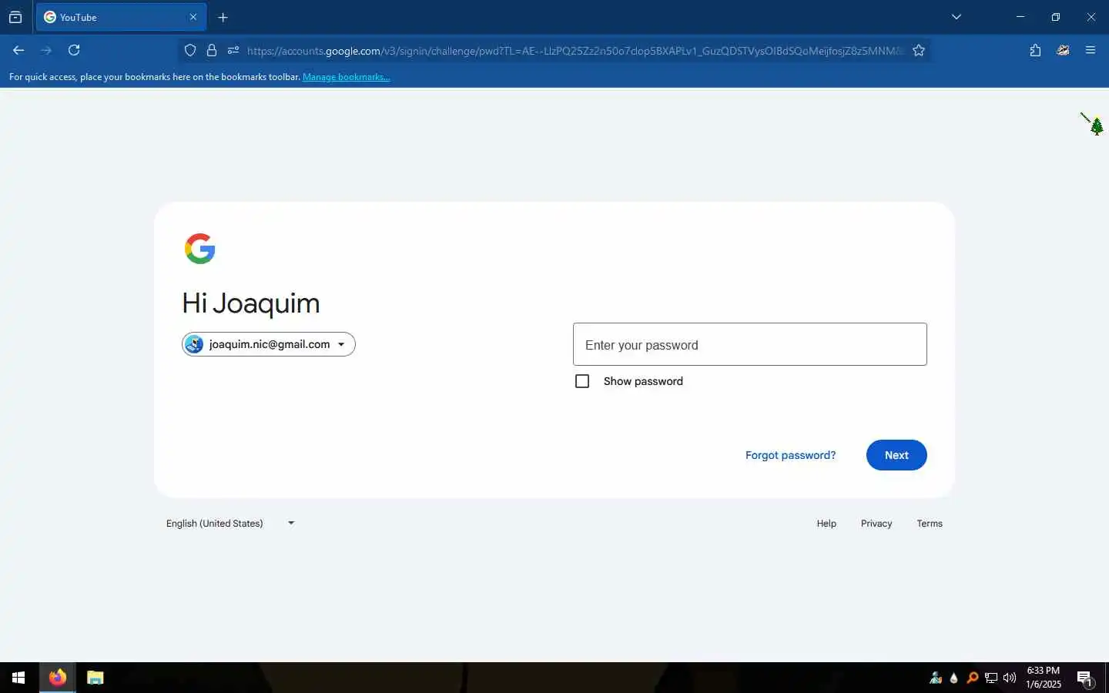1109x693 pixels.
Task: Click the volume speaker tray icon
Action: click(x=1010, y=678)
